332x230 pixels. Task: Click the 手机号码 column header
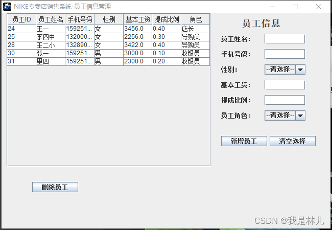point(80,19)
